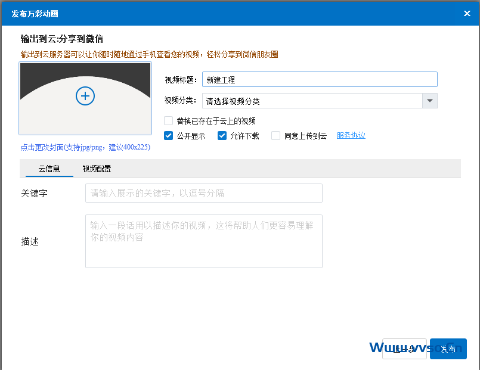Screen dimensions: 480x370
Task: Click the 输出到云:分享到微信 heading
Action: click(62, 39)
